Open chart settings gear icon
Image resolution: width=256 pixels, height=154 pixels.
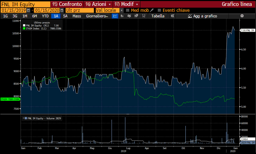pyautogui.click(x=242, y=16)
